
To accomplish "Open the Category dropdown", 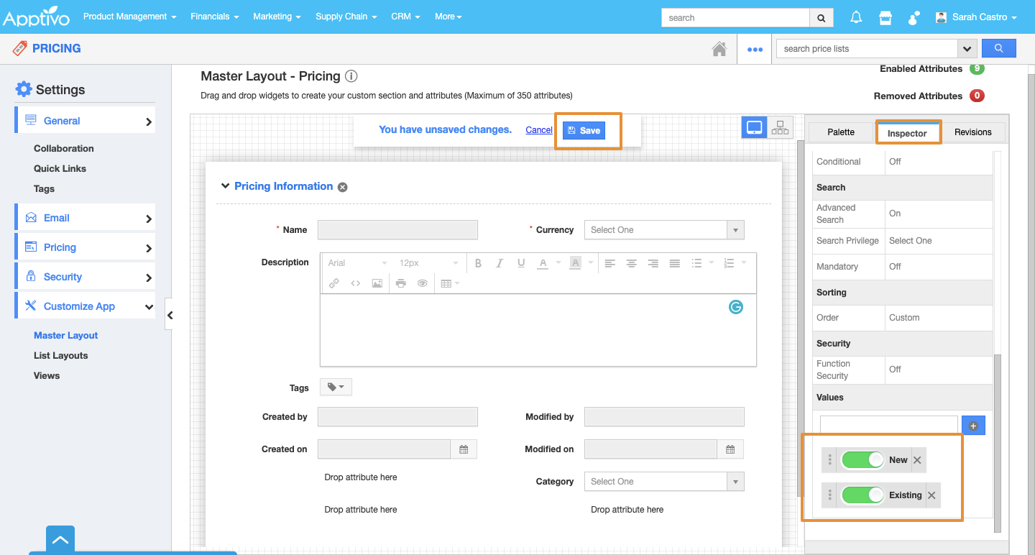I will (664, 482).
